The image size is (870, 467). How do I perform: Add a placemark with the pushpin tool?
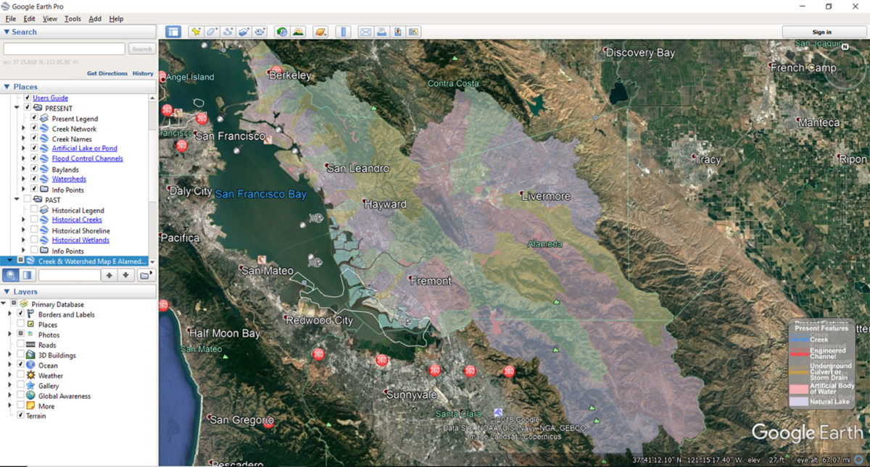195,32
